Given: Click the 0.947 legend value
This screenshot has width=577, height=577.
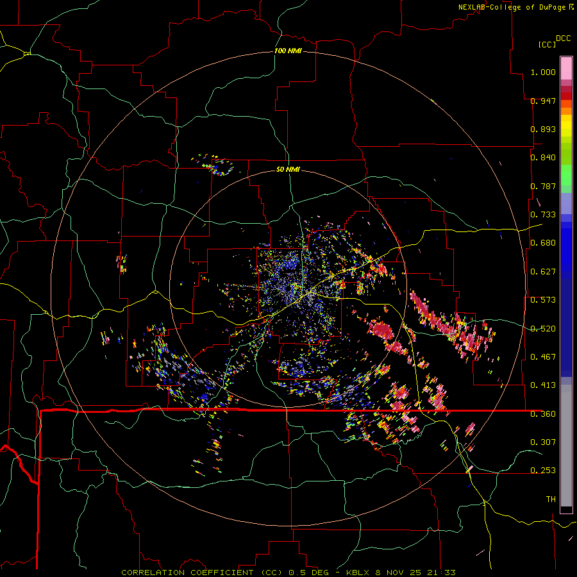Looking at the screenshot, I should pyautogui.click(x=543, y=101).
